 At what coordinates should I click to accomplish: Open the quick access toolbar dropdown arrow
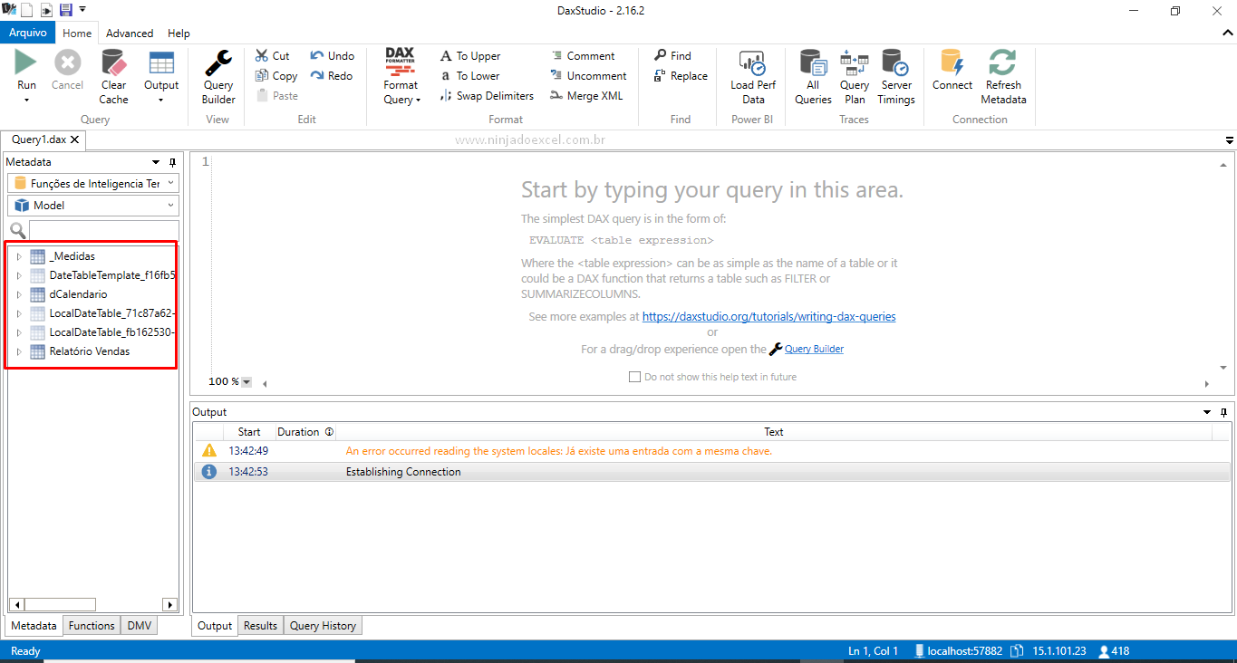click(82, 10)
